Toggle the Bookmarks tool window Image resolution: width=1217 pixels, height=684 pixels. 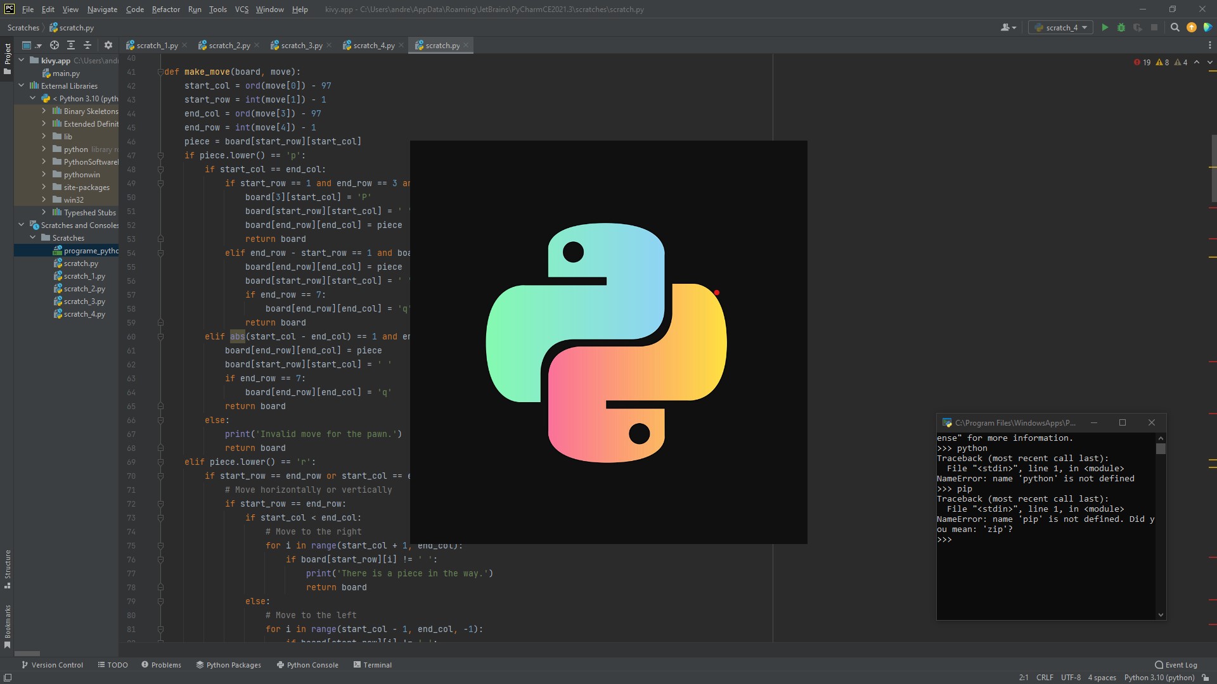pos(7,626)
